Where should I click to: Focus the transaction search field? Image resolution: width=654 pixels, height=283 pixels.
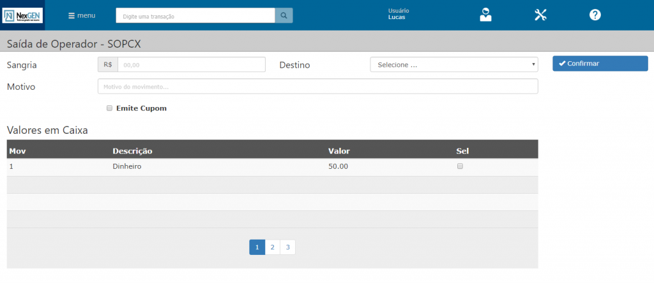click(x=195, y=15)
